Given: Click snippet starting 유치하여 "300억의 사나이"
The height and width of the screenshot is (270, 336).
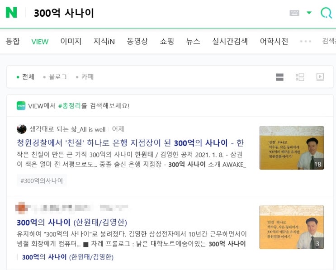Looking at the screenshot, I should click(132, 239).
